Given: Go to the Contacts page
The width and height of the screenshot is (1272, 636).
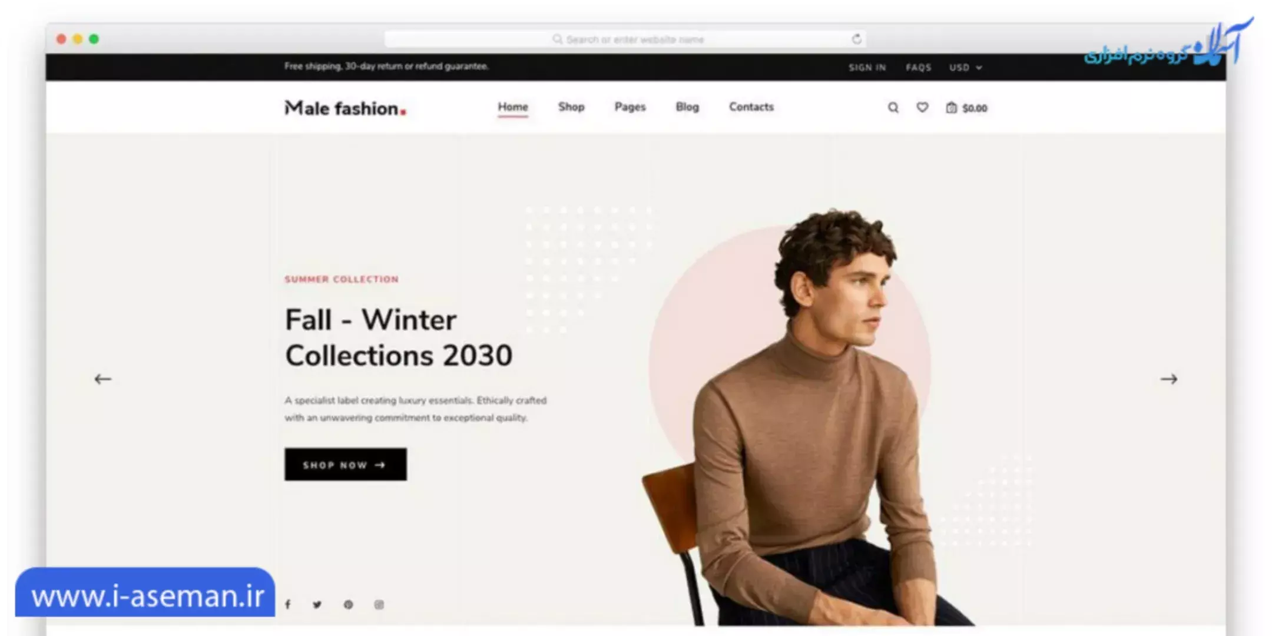Looking at the screenshot, I should (751, 107).
